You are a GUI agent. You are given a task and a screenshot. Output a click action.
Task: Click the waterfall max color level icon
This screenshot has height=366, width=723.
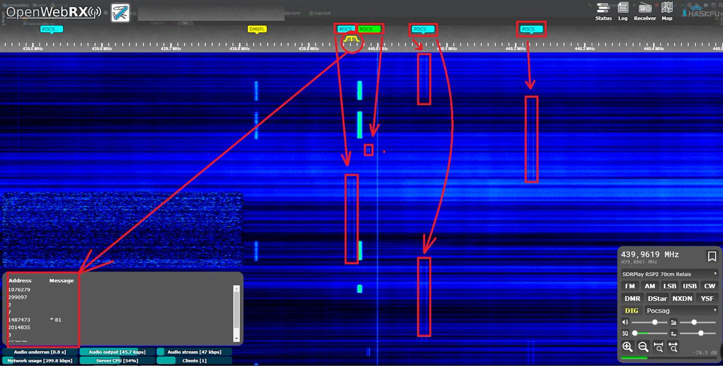coord(673,323)
